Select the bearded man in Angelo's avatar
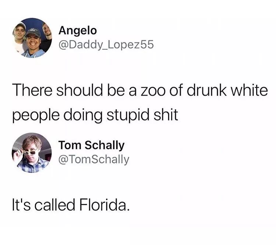This screenshot has width=276, height=245. [x=46, y=37]
